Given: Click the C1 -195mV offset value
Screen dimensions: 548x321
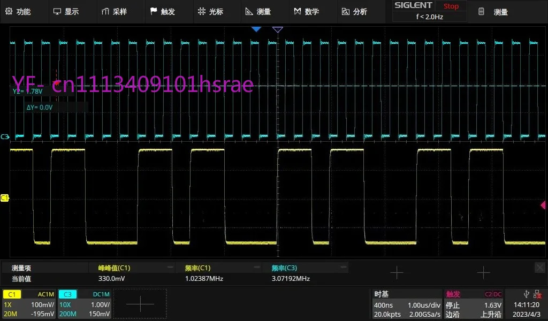Looking at the screenshot, I should coord(43,314).
